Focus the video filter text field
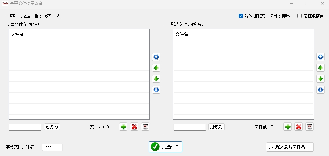This screenshot has height=156, width=329. tap(190, 127)
